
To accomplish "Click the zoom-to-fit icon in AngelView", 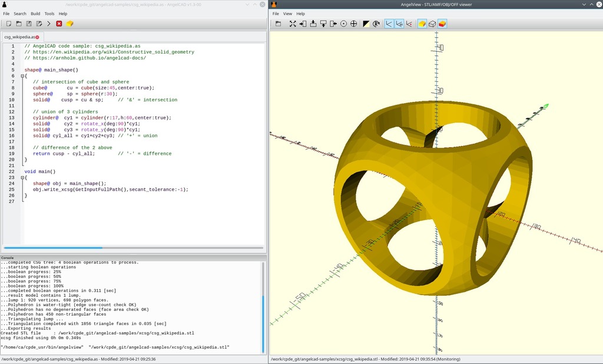I will point(293,24).
